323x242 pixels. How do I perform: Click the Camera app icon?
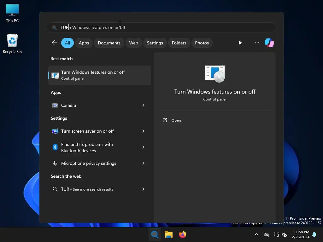click(55, 105)
